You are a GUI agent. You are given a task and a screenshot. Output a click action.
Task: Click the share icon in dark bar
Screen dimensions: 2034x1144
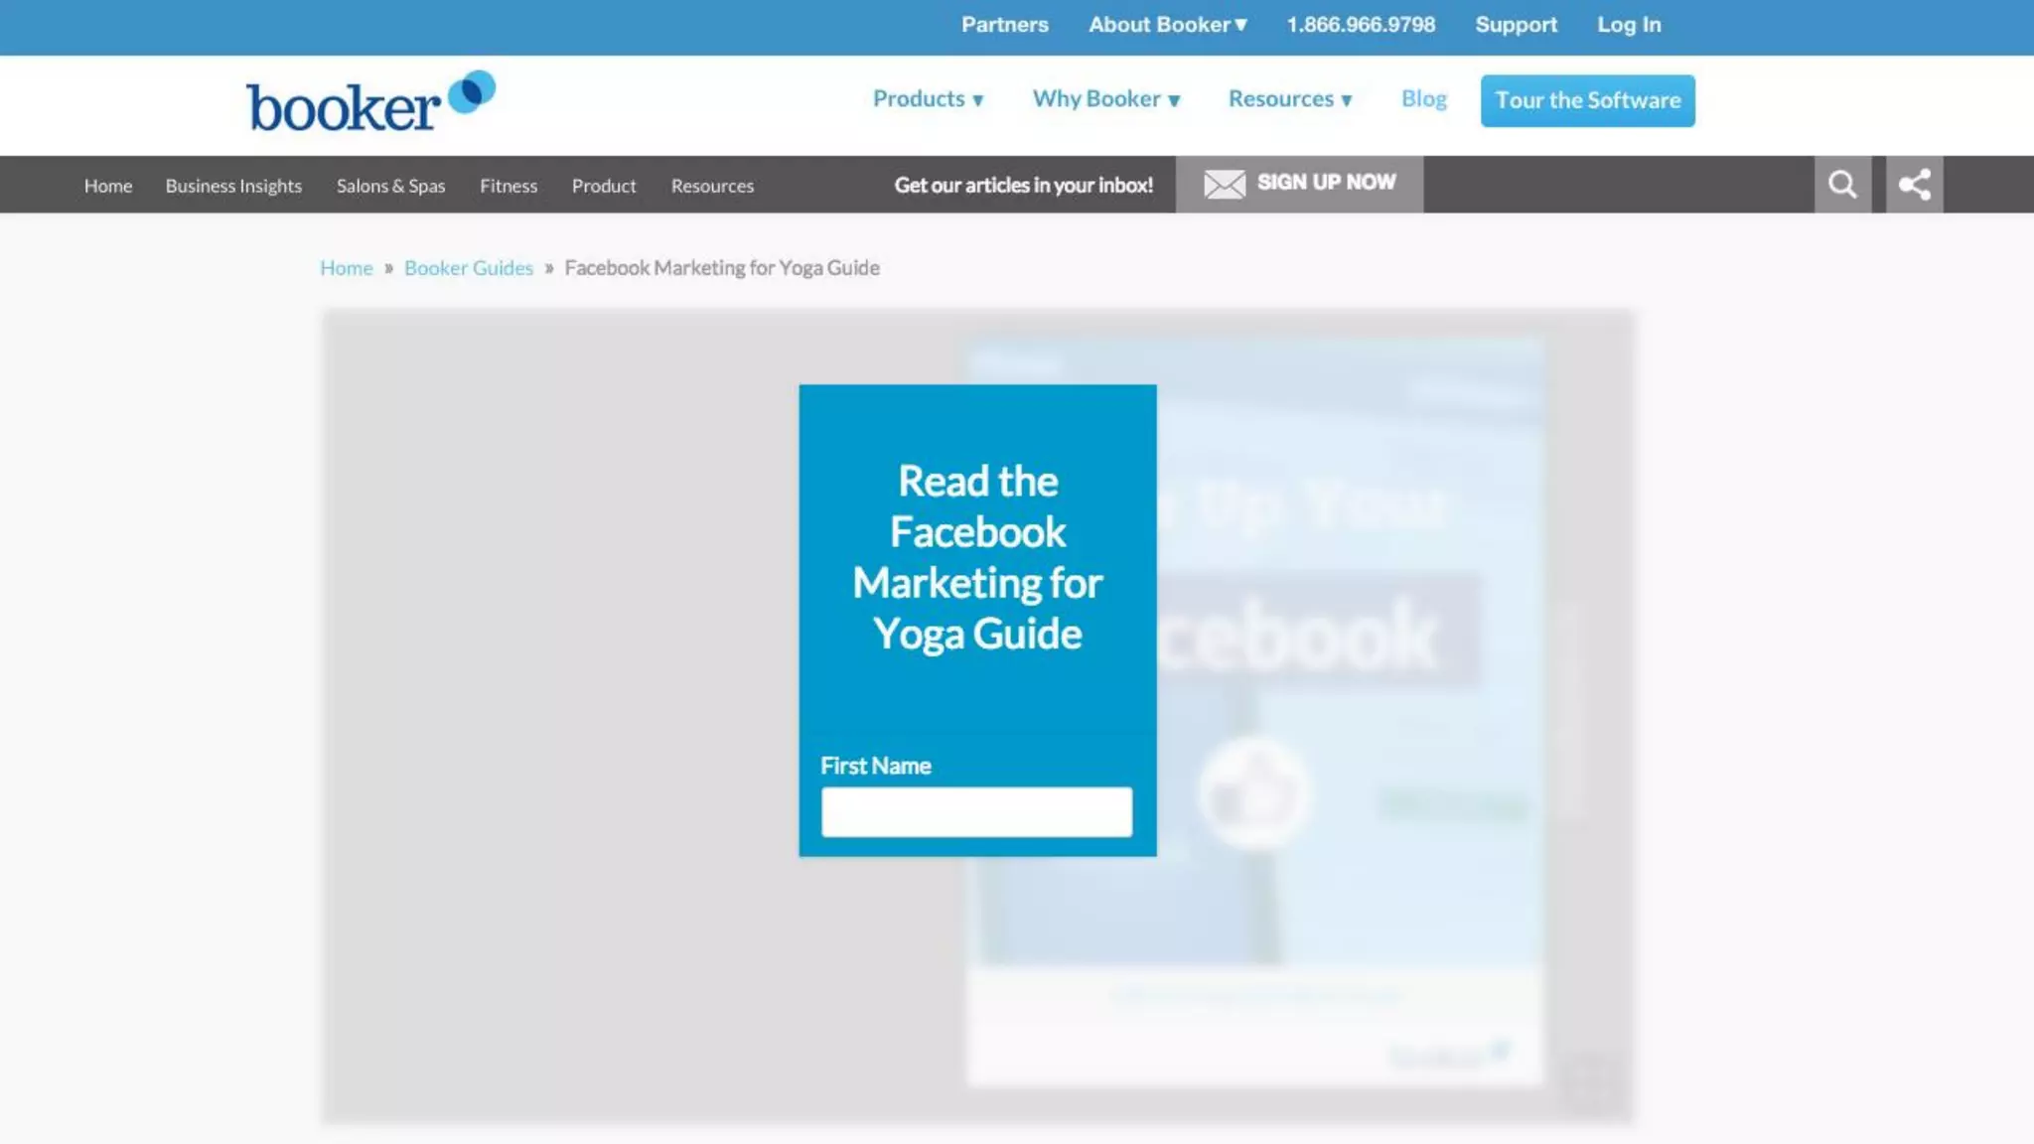(x=1914, y=185)
